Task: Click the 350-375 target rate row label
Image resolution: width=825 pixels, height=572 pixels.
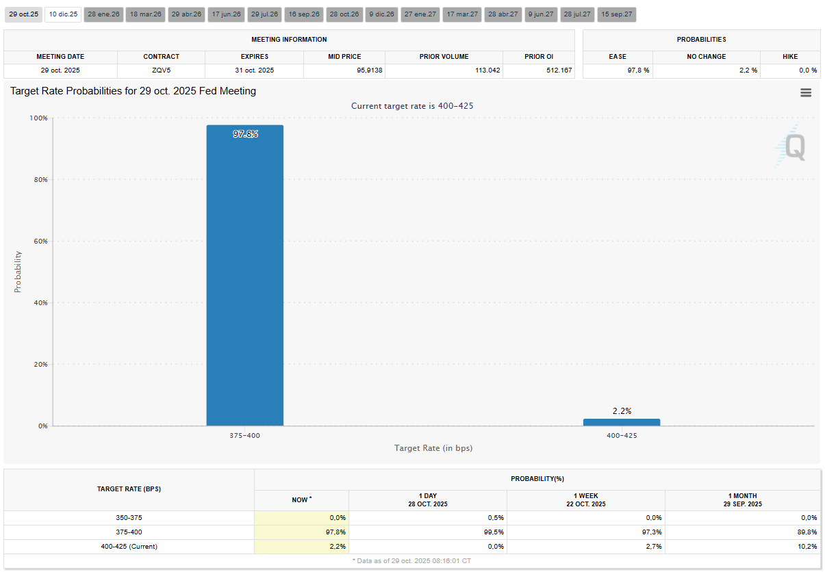Action: pos(129,518)
